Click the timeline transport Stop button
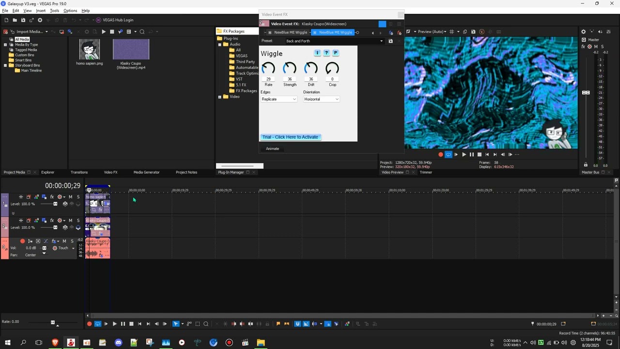The height and width of the screenshot is (349, 620). click(x=131, y=324)
